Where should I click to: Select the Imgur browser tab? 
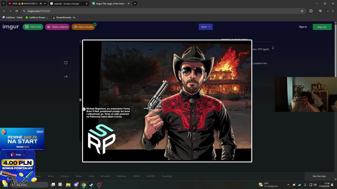(x=111, y=4)
